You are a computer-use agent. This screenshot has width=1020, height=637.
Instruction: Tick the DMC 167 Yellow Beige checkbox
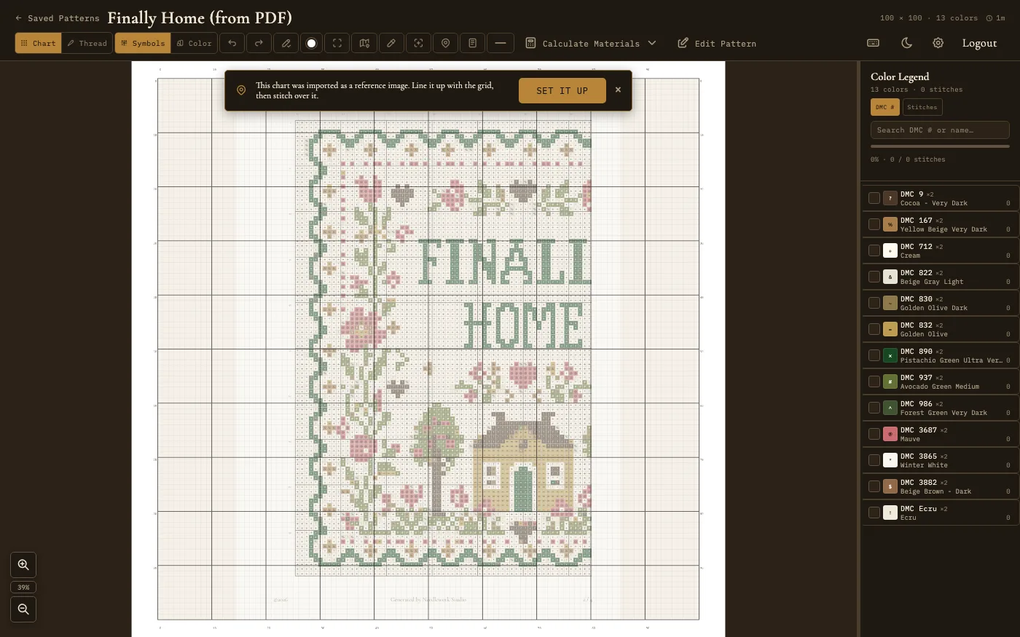[874, 224]
